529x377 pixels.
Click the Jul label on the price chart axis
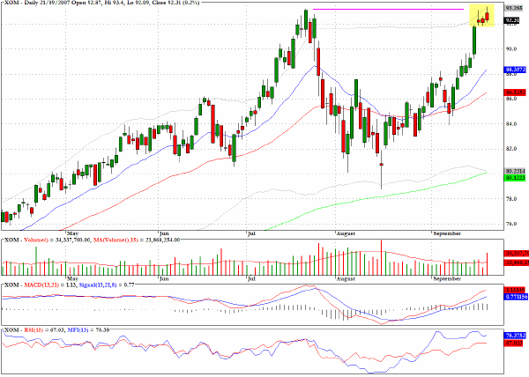[x=251, y=233]
